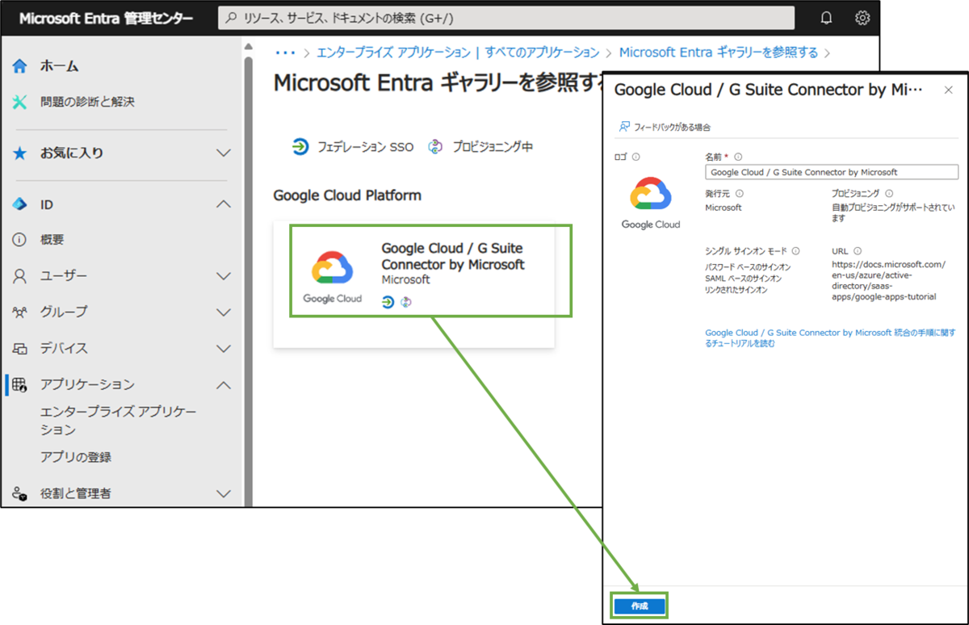This screenshot has width=969, height=625.
Task: Click the グループ icon
Action: pyautogui.click(x=20, y=312)
